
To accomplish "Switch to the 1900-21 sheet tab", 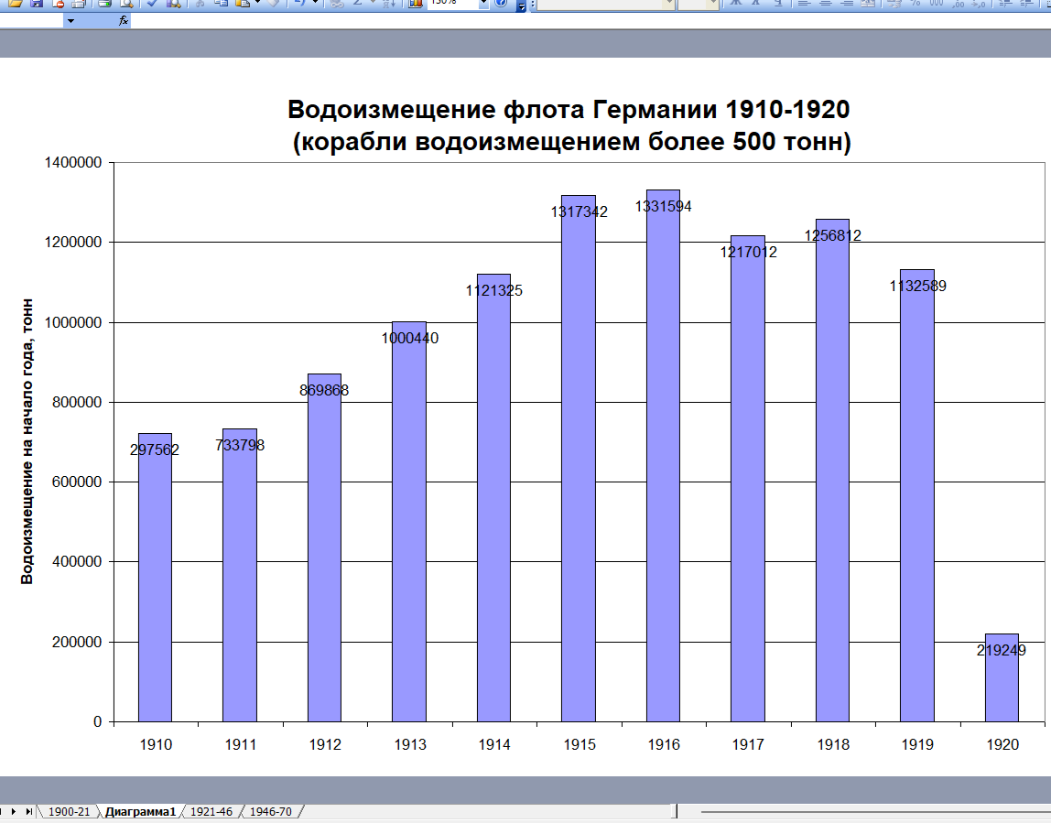I will tap(69, 812).
